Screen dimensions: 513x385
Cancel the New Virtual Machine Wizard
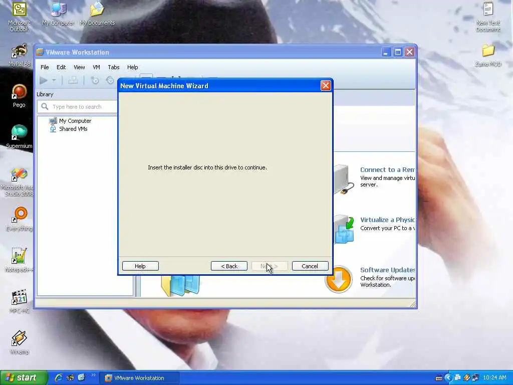pyautogui.click(x=310, y=266)
